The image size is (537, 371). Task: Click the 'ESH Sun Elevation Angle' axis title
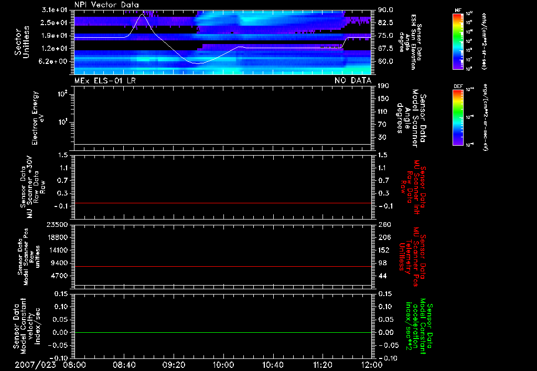(410, 42)
